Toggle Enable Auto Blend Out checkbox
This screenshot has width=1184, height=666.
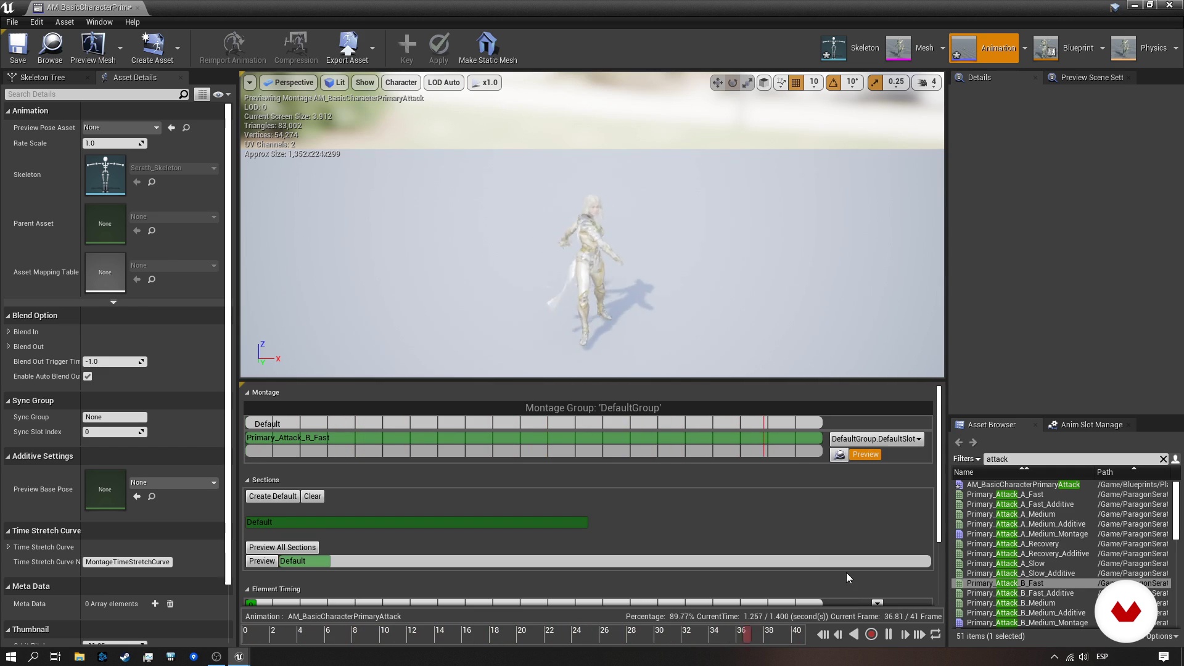point(88,377)
